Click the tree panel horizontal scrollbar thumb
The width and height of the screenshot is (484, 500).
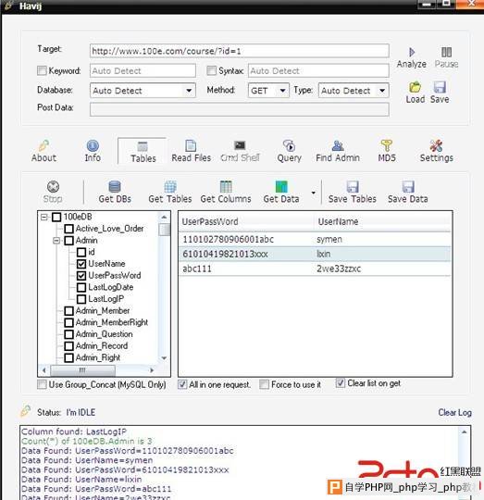coord(83,370)
